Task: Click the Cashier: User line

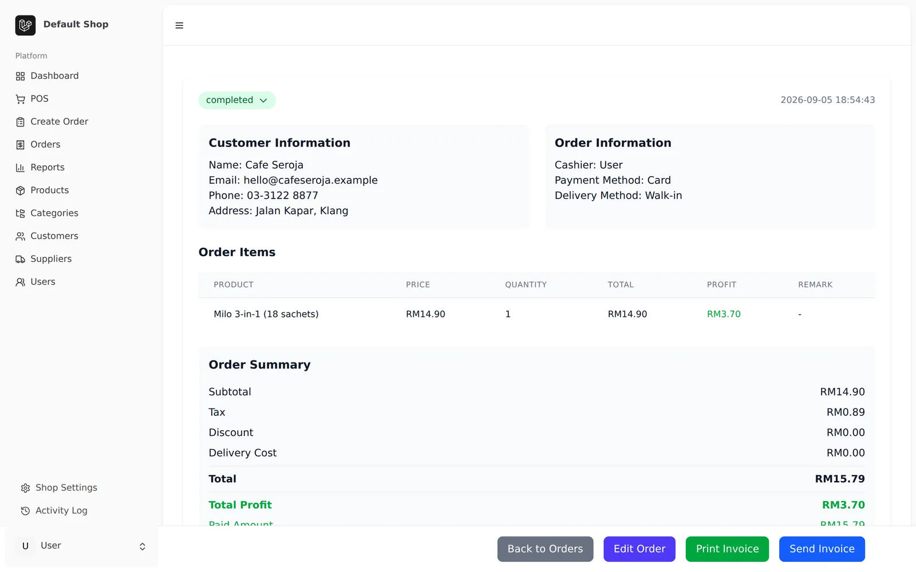Action: (x=589, y=165)
